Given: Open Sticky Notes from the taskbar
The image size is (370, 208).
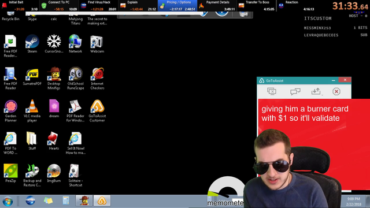Looking at the screenshot, I should click(48, 200).
